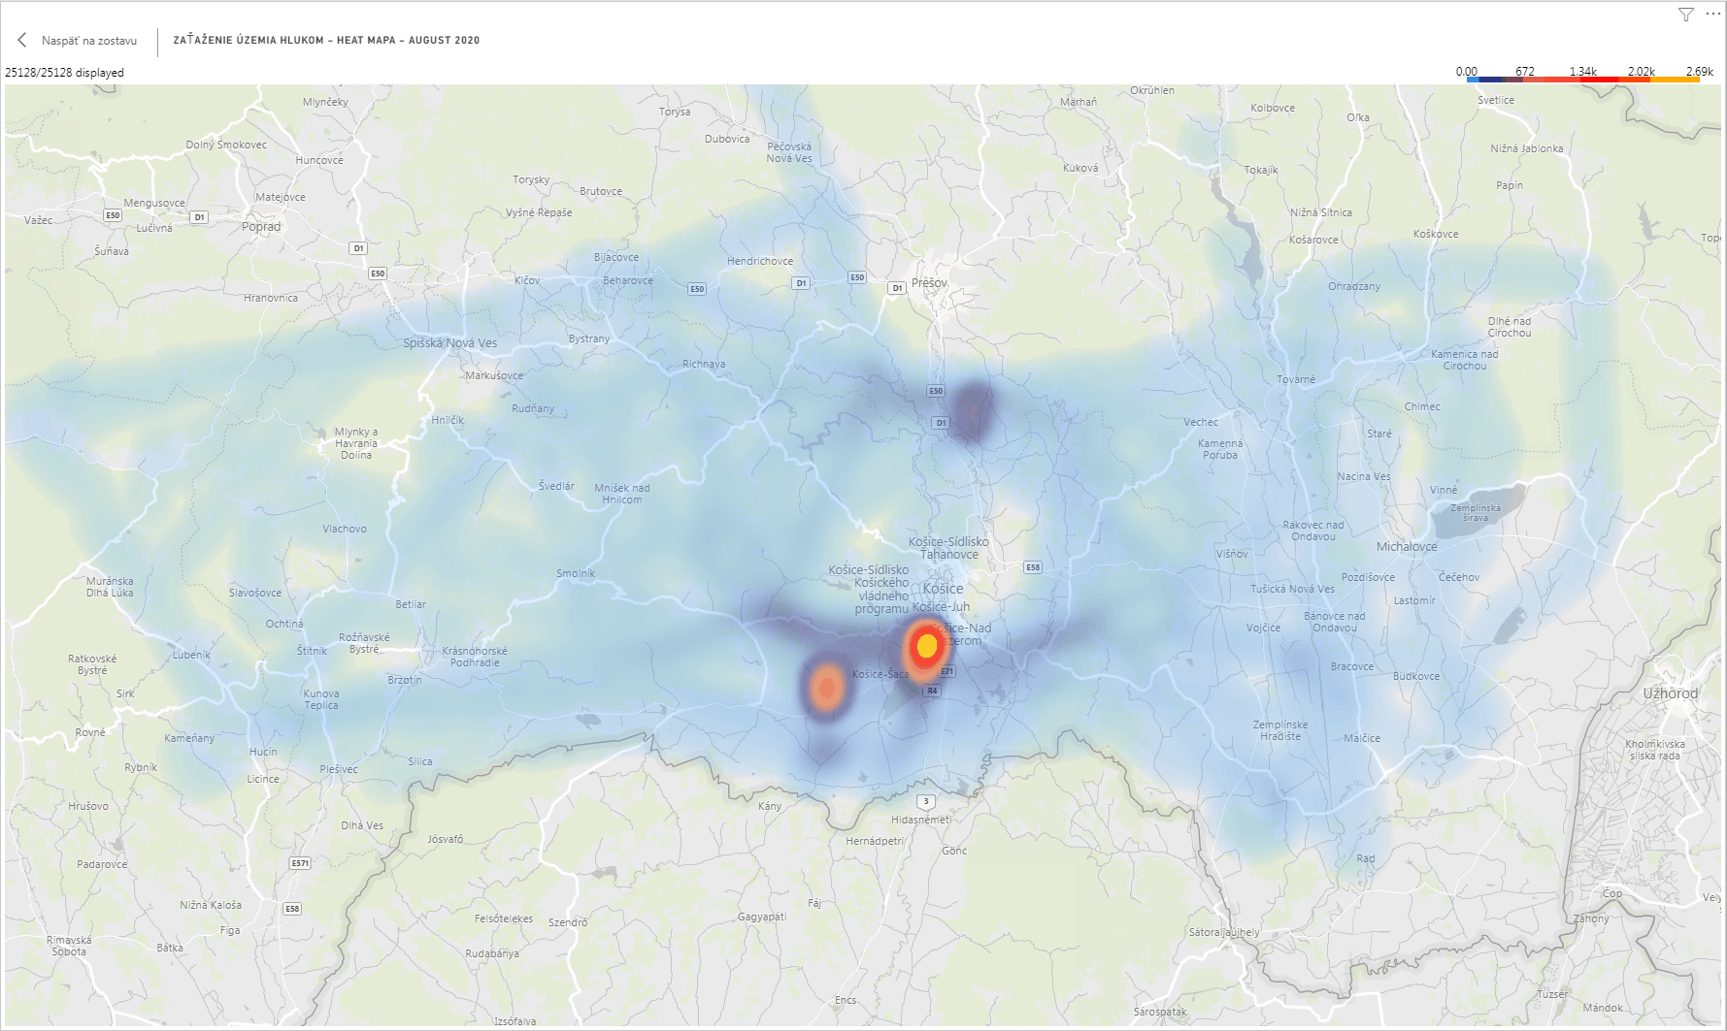Click the E71 road shield
The width and height of the screenshot is (1727, 1031).
point(947,671)
